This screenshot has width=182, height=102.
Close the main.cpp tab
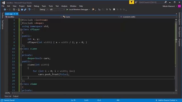17,14
